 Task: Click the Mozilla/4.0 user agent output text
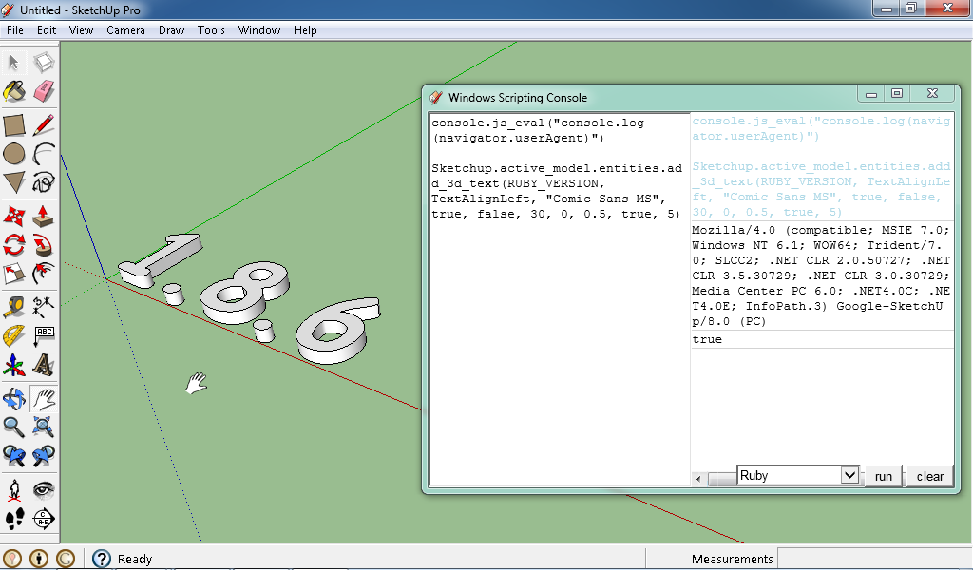click(821, 275)
